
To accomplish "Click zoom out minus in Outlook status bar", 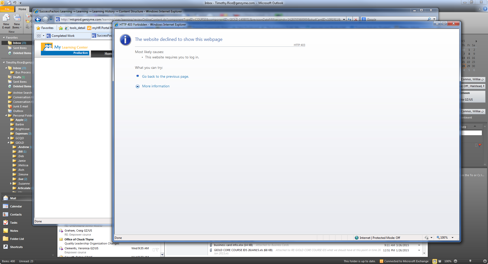I will coord(455,261).
